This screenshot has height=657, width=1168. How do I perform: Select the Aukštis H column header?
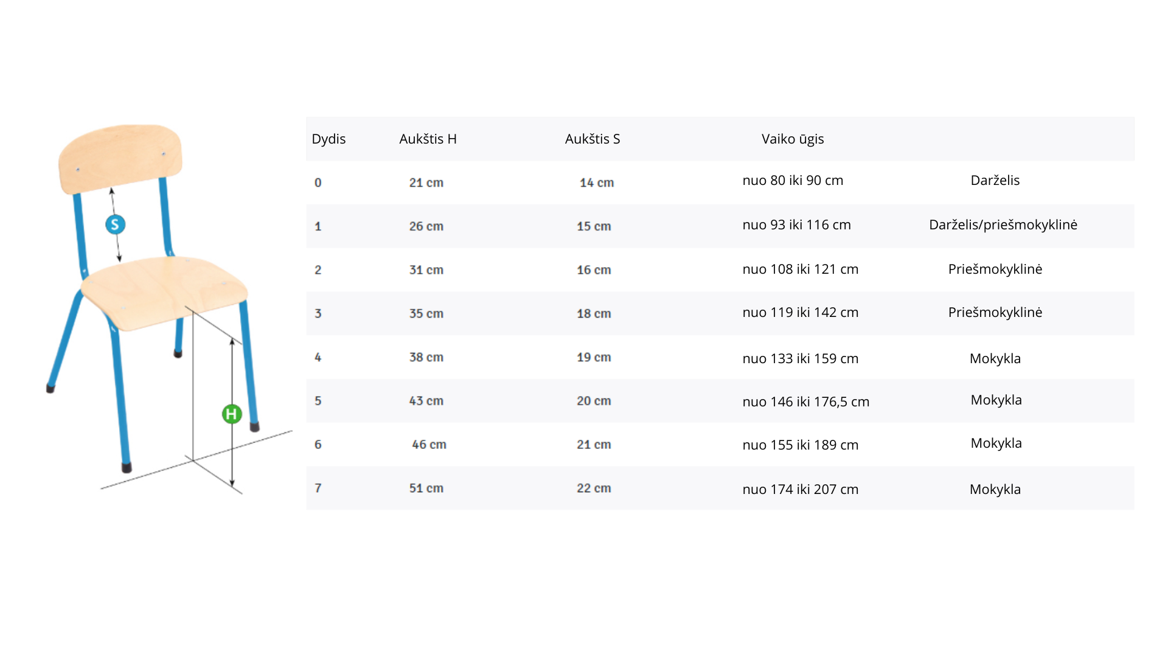coord(428,139)
